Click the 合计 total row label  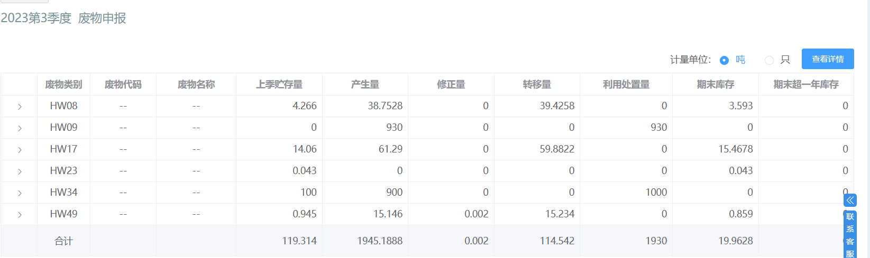tap(63, 241)
